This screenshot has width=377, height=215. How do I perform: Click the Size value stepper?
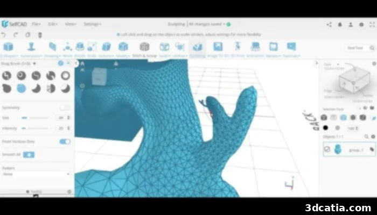pyautogui.click(x=68, y=118)
